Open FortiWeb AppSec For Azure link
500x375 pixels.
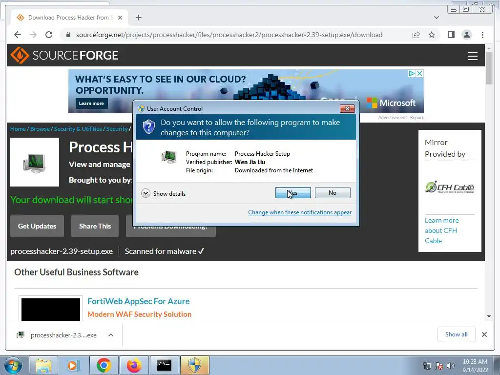pyautogui.click(x=138, y=301)
